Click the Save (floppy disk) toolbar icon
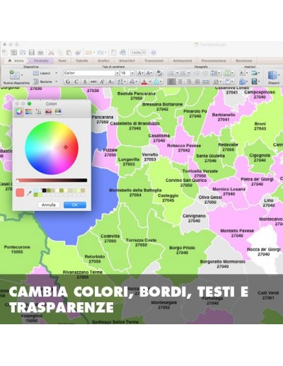Viewport: 283px width, 366px height. (x=31, y=52)
